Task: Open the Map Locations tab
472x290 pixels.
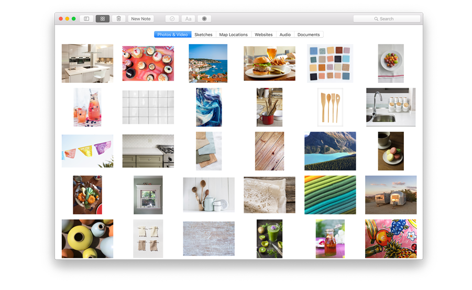Action: [x=233, y=35]
